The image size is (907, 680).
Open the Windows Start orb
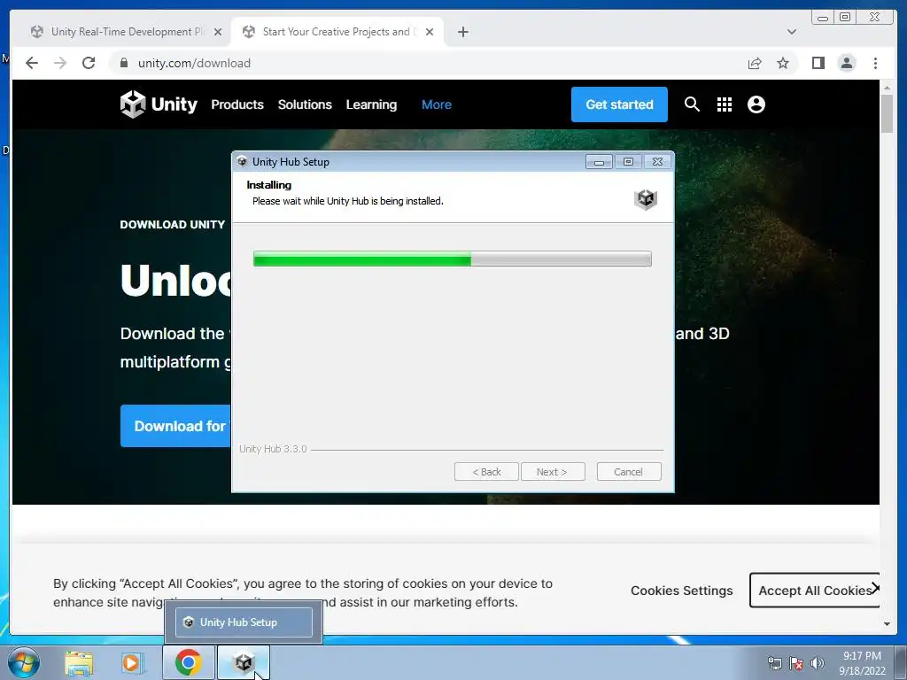click(24, 662)
